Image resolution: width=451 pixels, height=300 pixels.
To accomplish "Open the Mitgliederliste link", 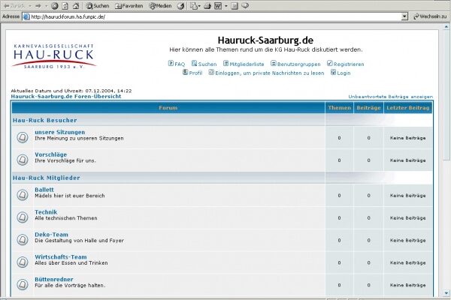I will (x=247, y=64).
